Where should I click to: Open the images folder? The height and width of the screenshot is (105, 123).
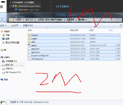click(74, 35)
